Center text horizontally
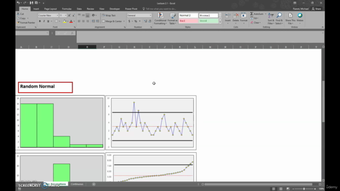Viewport: 340px width, 191px height. pos(83,21)
